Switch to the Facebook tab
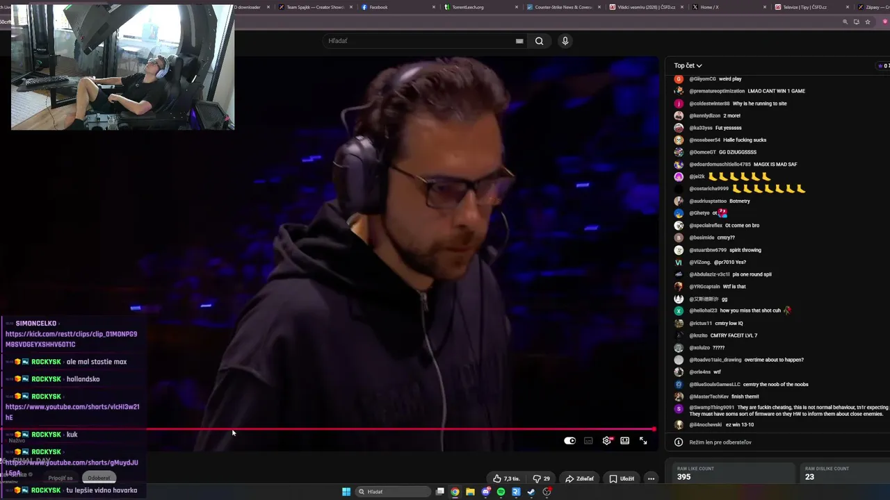 [398, 7]
